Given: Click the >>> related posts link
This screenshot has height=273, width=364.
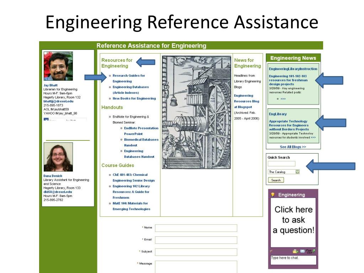Looking at the screenshot, I should [x=283, y=99].
